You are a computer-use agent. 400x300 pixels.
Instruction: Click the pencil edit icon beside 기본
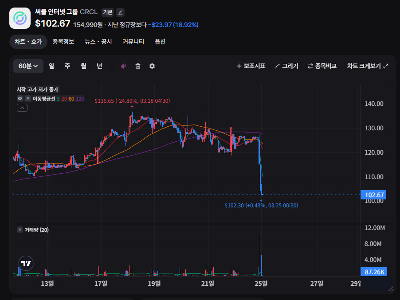tap(120, 12)
